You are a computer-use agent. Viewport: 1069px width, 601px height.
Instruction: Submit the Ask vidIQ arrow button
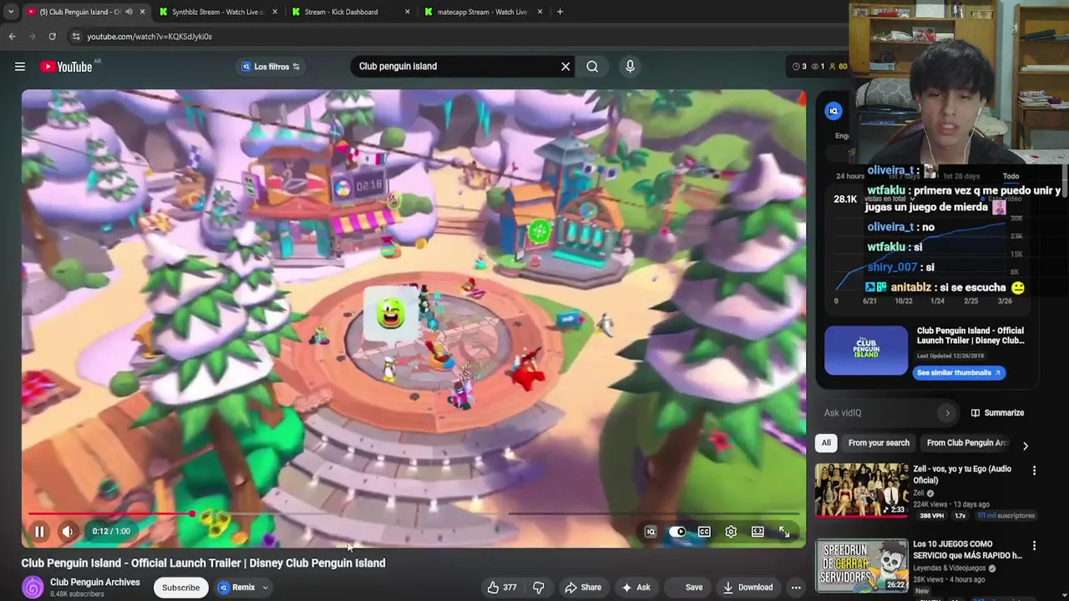947,412
